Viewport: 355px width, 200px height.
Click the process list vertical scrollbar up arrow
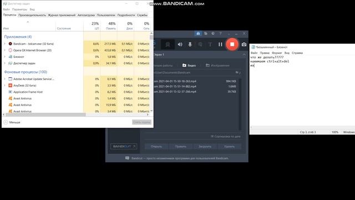pyautogui.click(x=151, y=33)
